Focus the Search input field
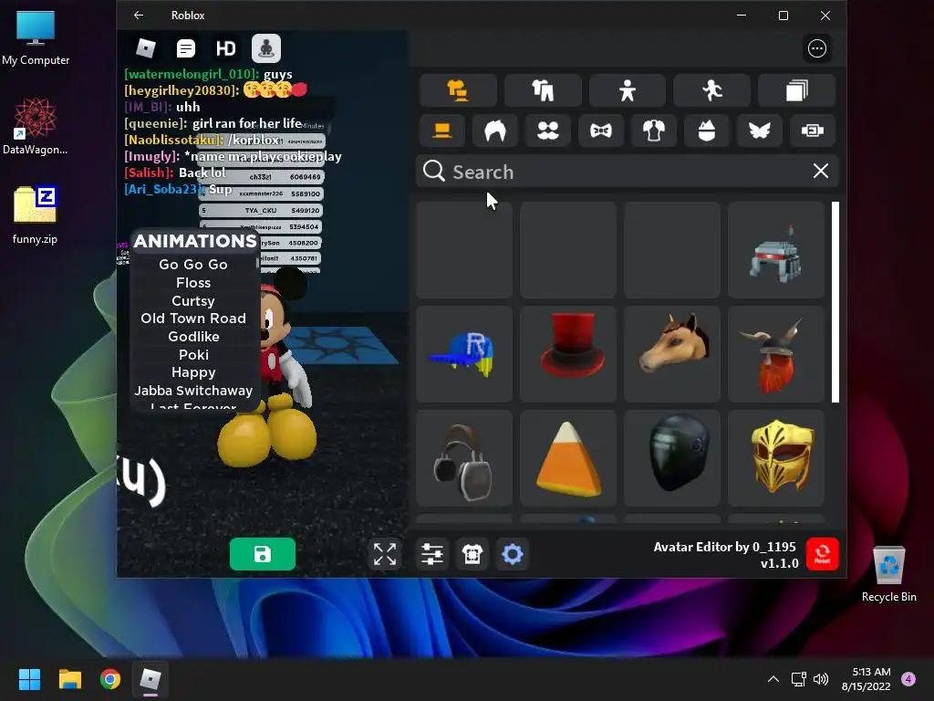This screenshot has height=701, width=934. click(626, 172)
